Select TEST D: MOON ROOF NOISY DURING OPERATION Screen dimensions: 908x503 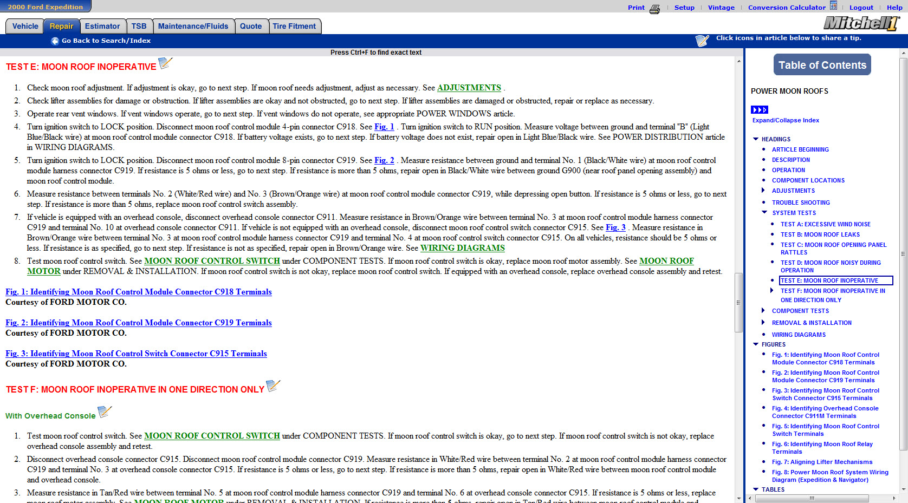831,266
